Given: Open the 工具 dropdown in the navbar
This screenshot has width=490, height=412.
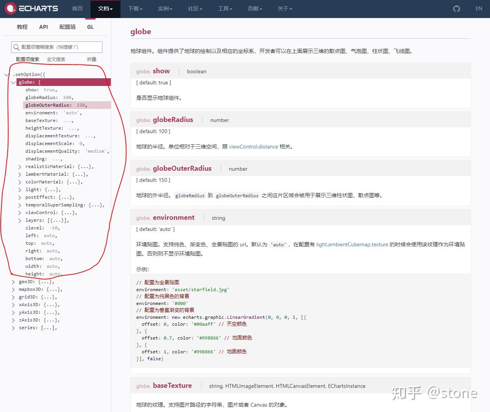Looking at the screenshot, I should tap(224, 8).
